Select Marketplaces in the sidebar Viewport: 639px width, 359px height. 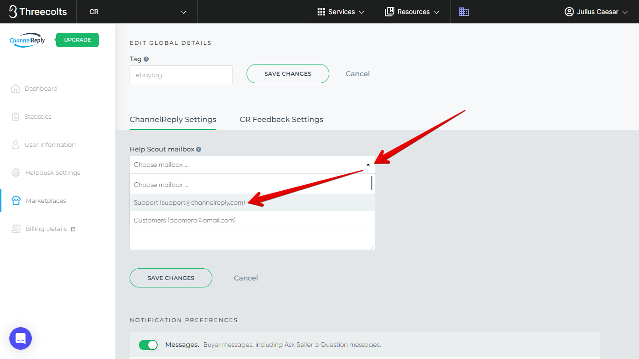click(46, 201)
